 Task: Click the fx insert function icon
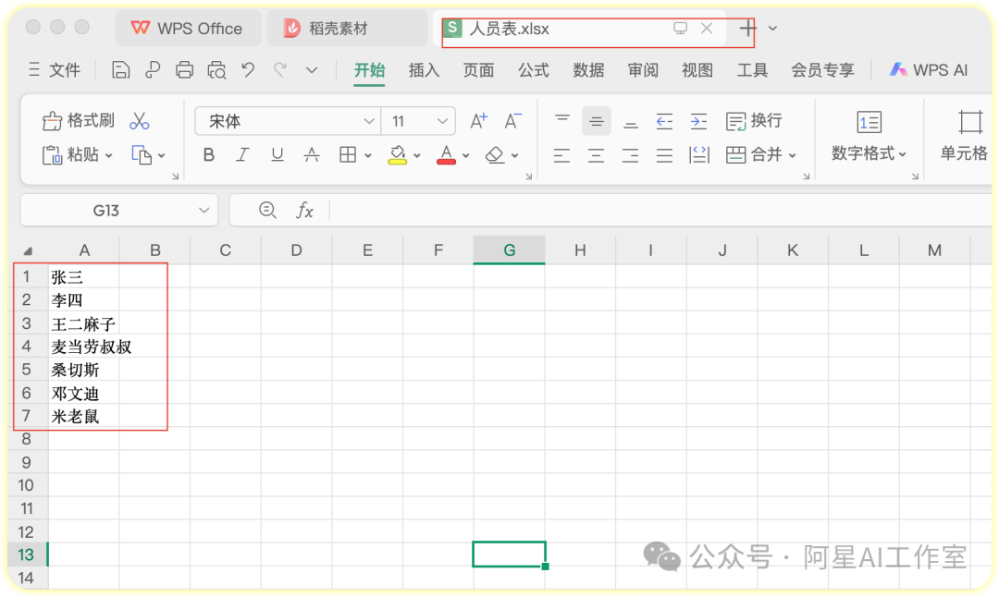(x=304, y=211)
